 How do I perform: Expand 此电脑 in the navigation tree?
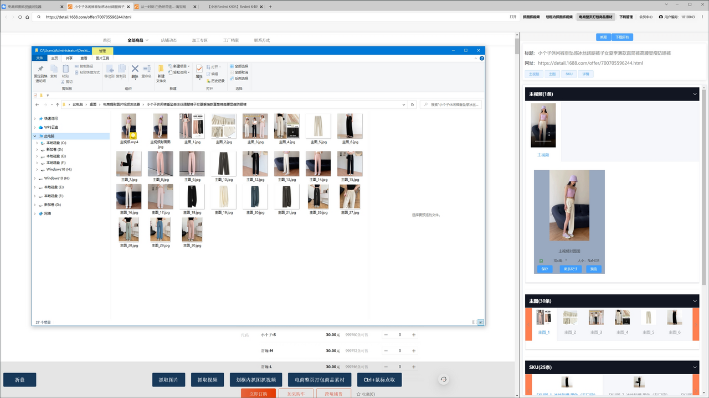(x=35, y=136)
